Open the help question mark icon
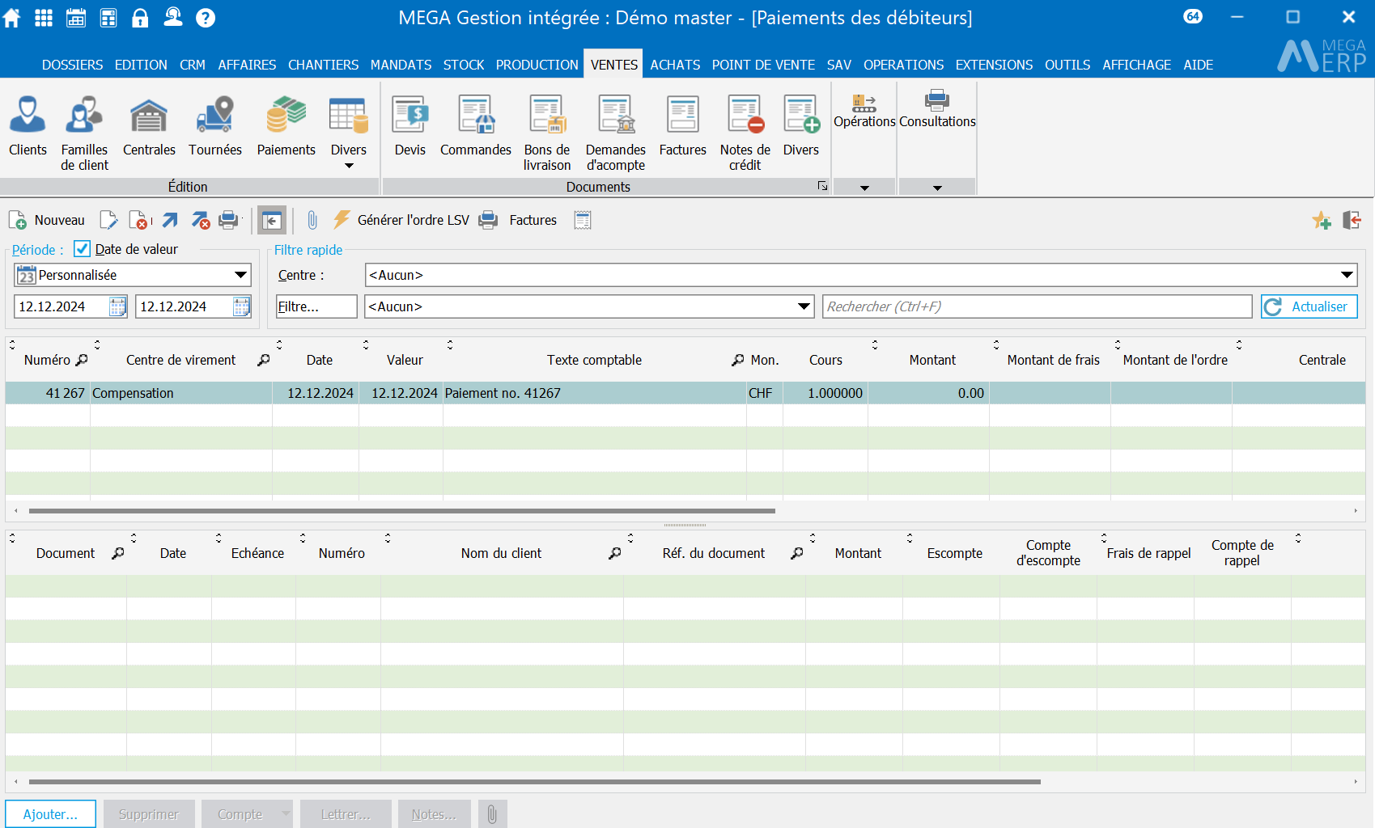 pos(206,18)
